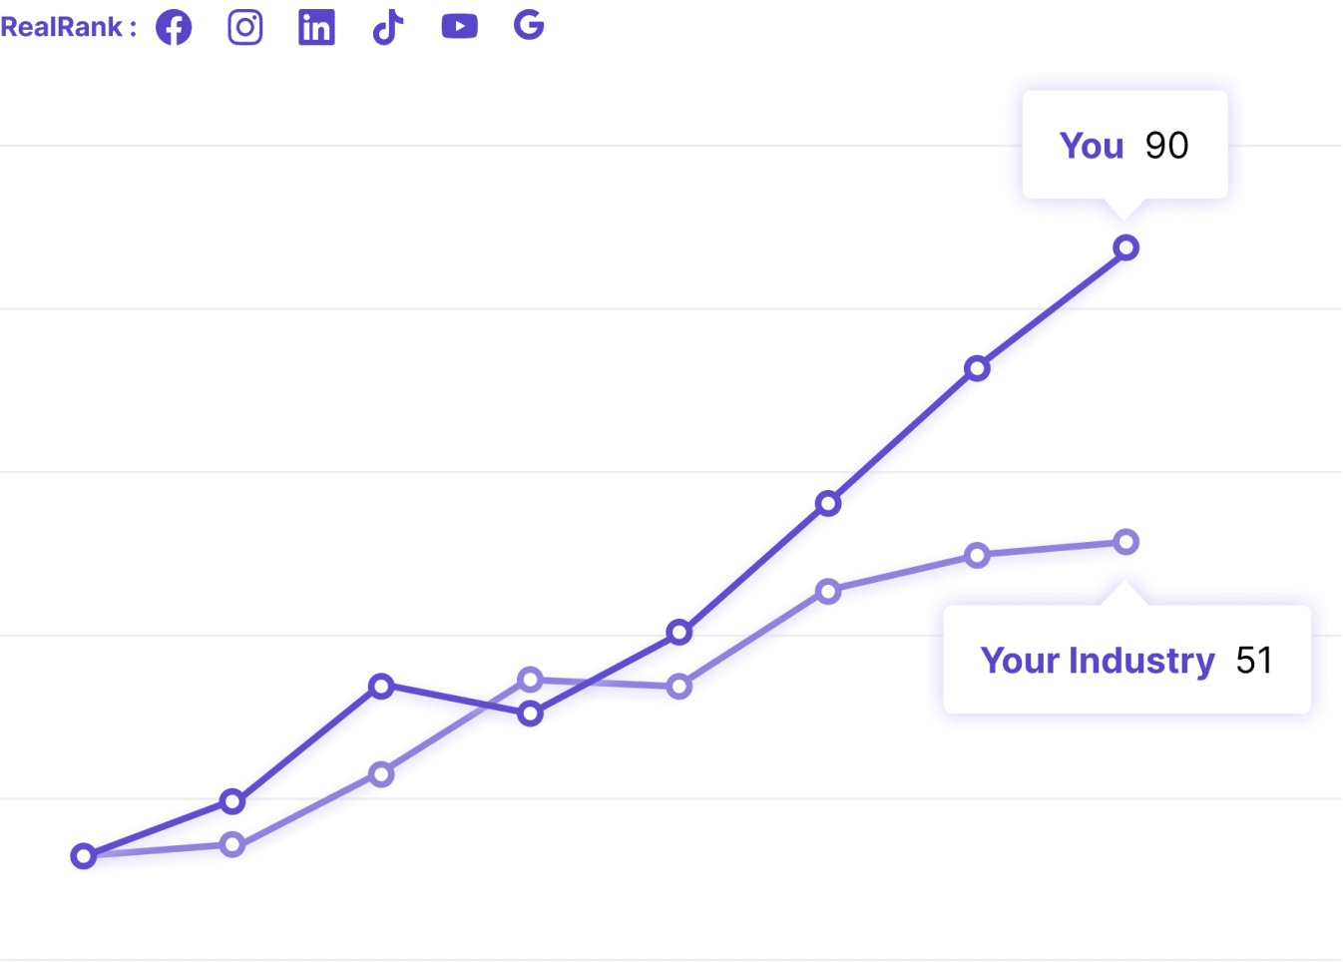Open the LinkedIn RealRank view

(316, 27)
